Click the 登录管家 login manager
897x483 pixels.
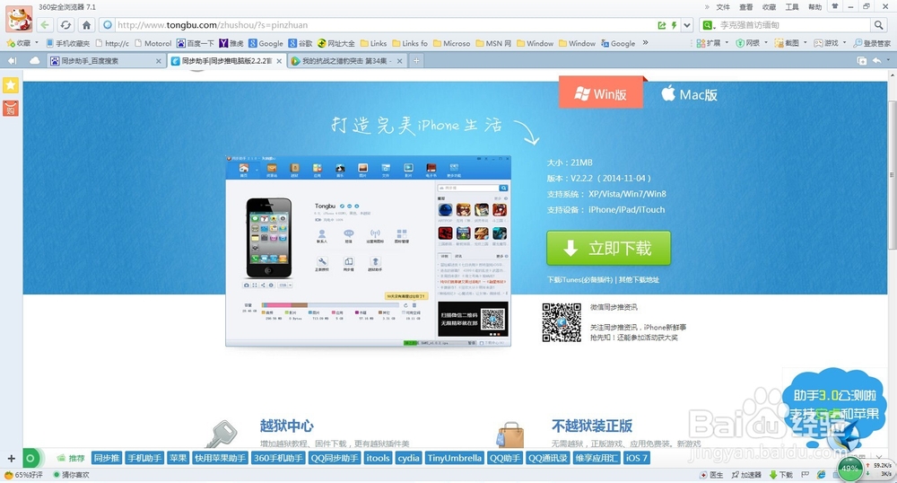[x=872, y=43]
